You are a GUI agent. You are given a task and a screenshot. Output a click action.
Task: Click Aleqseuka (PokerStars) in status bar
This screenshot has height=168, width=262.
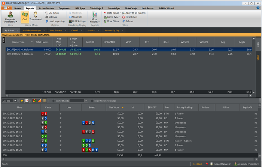(x=247, y=164)
